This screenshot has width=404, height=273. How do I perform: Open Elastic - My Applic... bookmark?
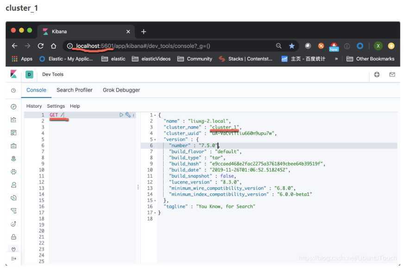click(66, 59)
